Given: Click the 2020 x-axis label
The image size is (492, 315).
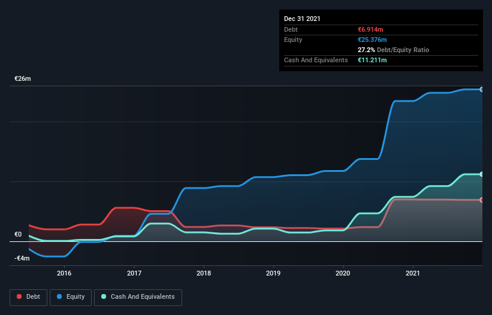Looking at the screenshot, I should click(343, 273).
